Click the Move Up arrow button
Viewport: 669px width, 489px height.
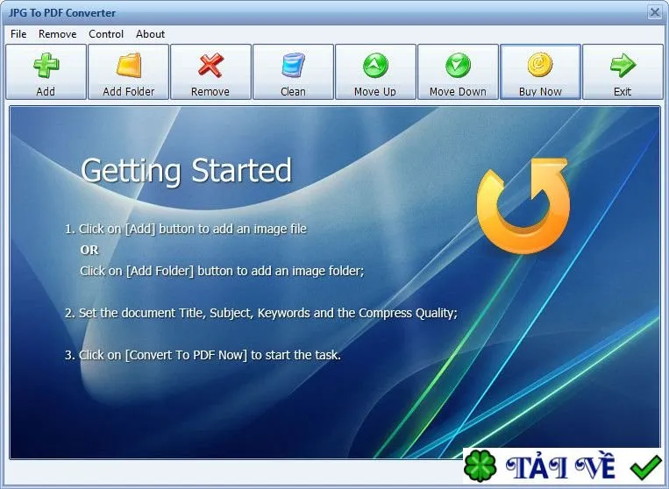[375, 72]
